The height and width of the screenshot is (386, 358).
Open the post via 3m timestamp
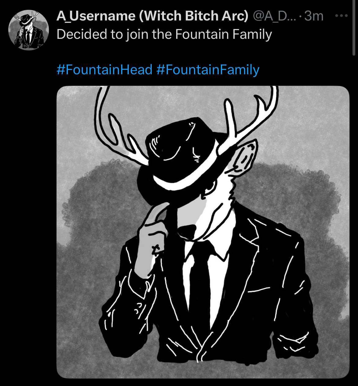pos(314,16)
